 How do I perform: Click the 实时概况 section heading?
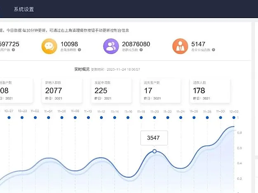point(82,69)
